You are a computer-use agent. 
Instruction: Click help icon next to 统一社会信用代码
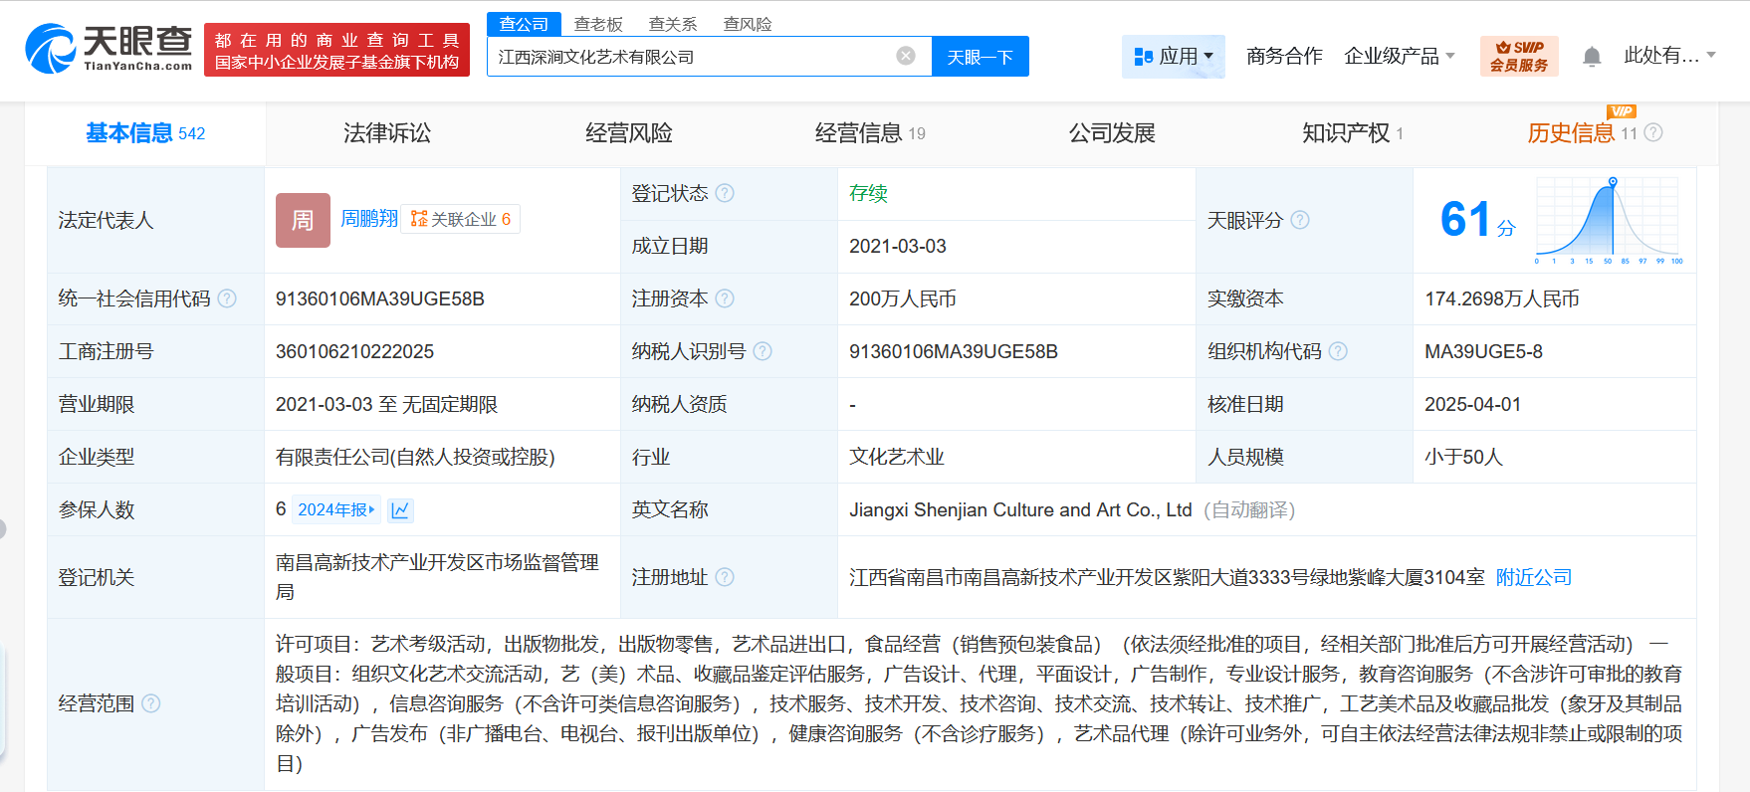coord(227,298)
